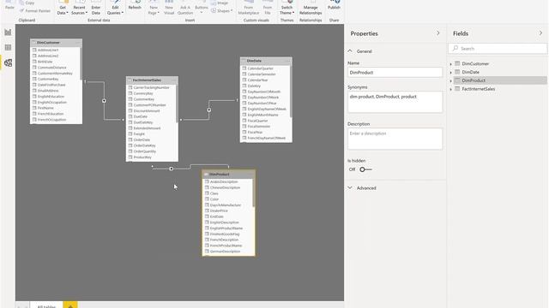
Task: Click the Enter Data ribbon button
Action: coord(95,8)
